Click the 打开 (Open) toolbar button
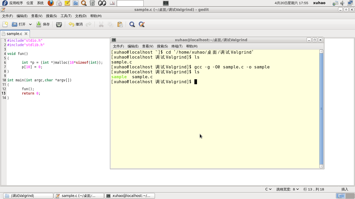The image size is (355, 199). [x=19, y=24]
